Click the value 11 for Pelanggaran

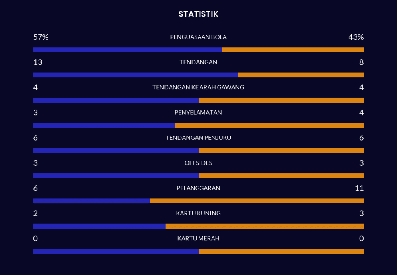coord(359,188)
